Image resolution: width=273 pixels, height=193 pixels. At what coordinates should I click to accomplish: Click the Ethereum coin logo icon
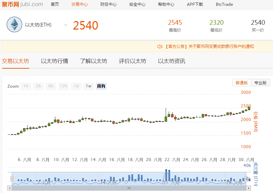click(14, 25)
